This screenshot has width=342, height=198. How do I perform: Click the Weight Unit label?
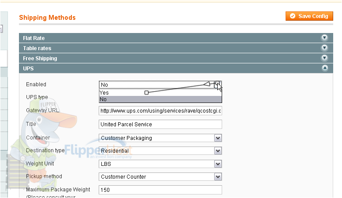(40, 163)
